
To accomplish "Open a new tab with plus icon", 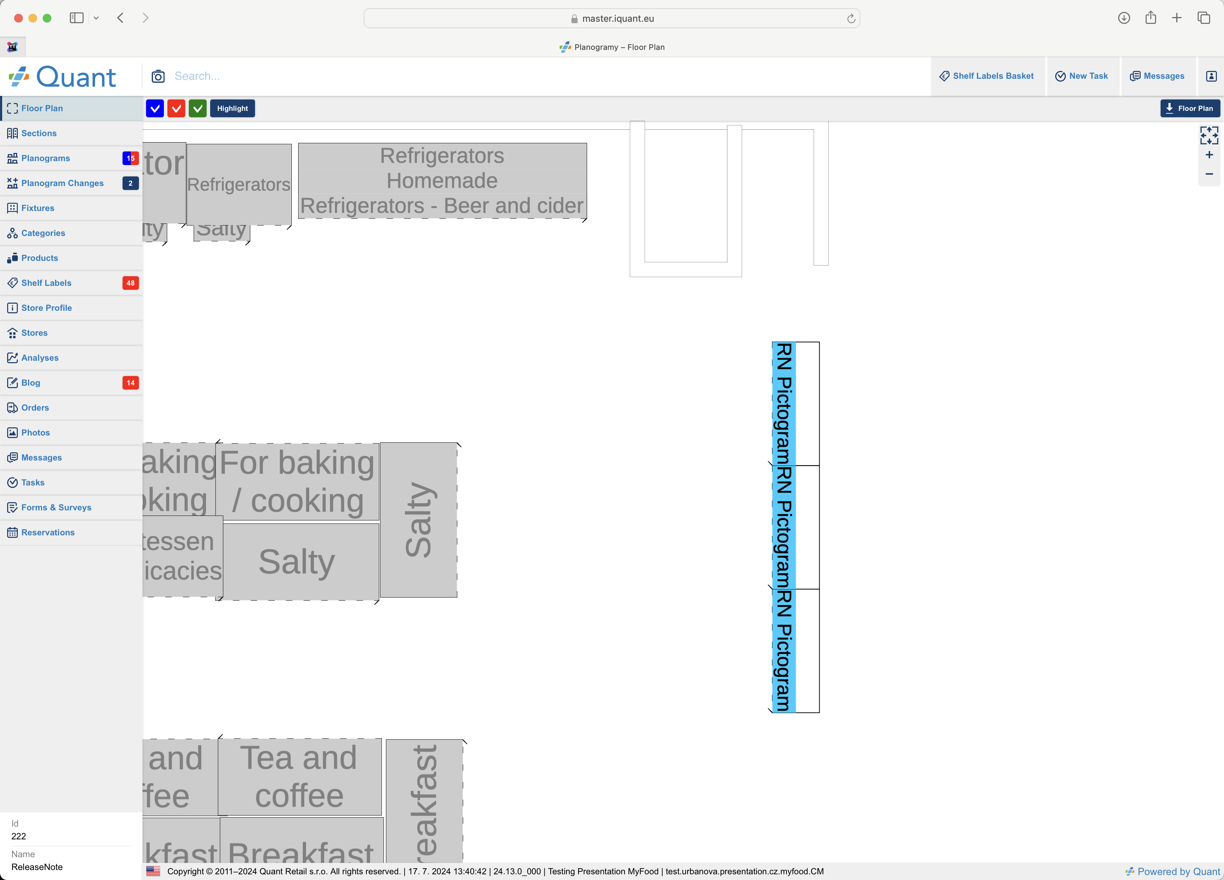I will tap(1177, 18).
